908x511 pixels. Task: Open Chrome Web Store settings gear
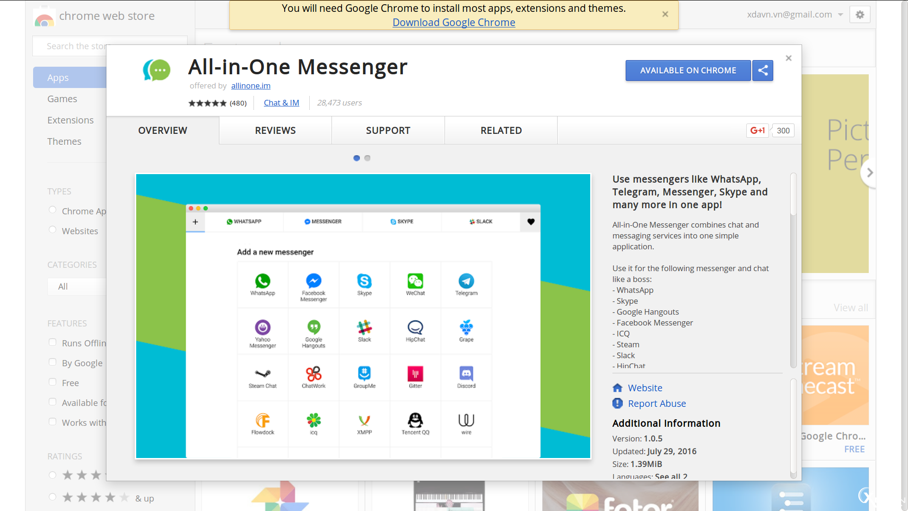click(860, 14)
